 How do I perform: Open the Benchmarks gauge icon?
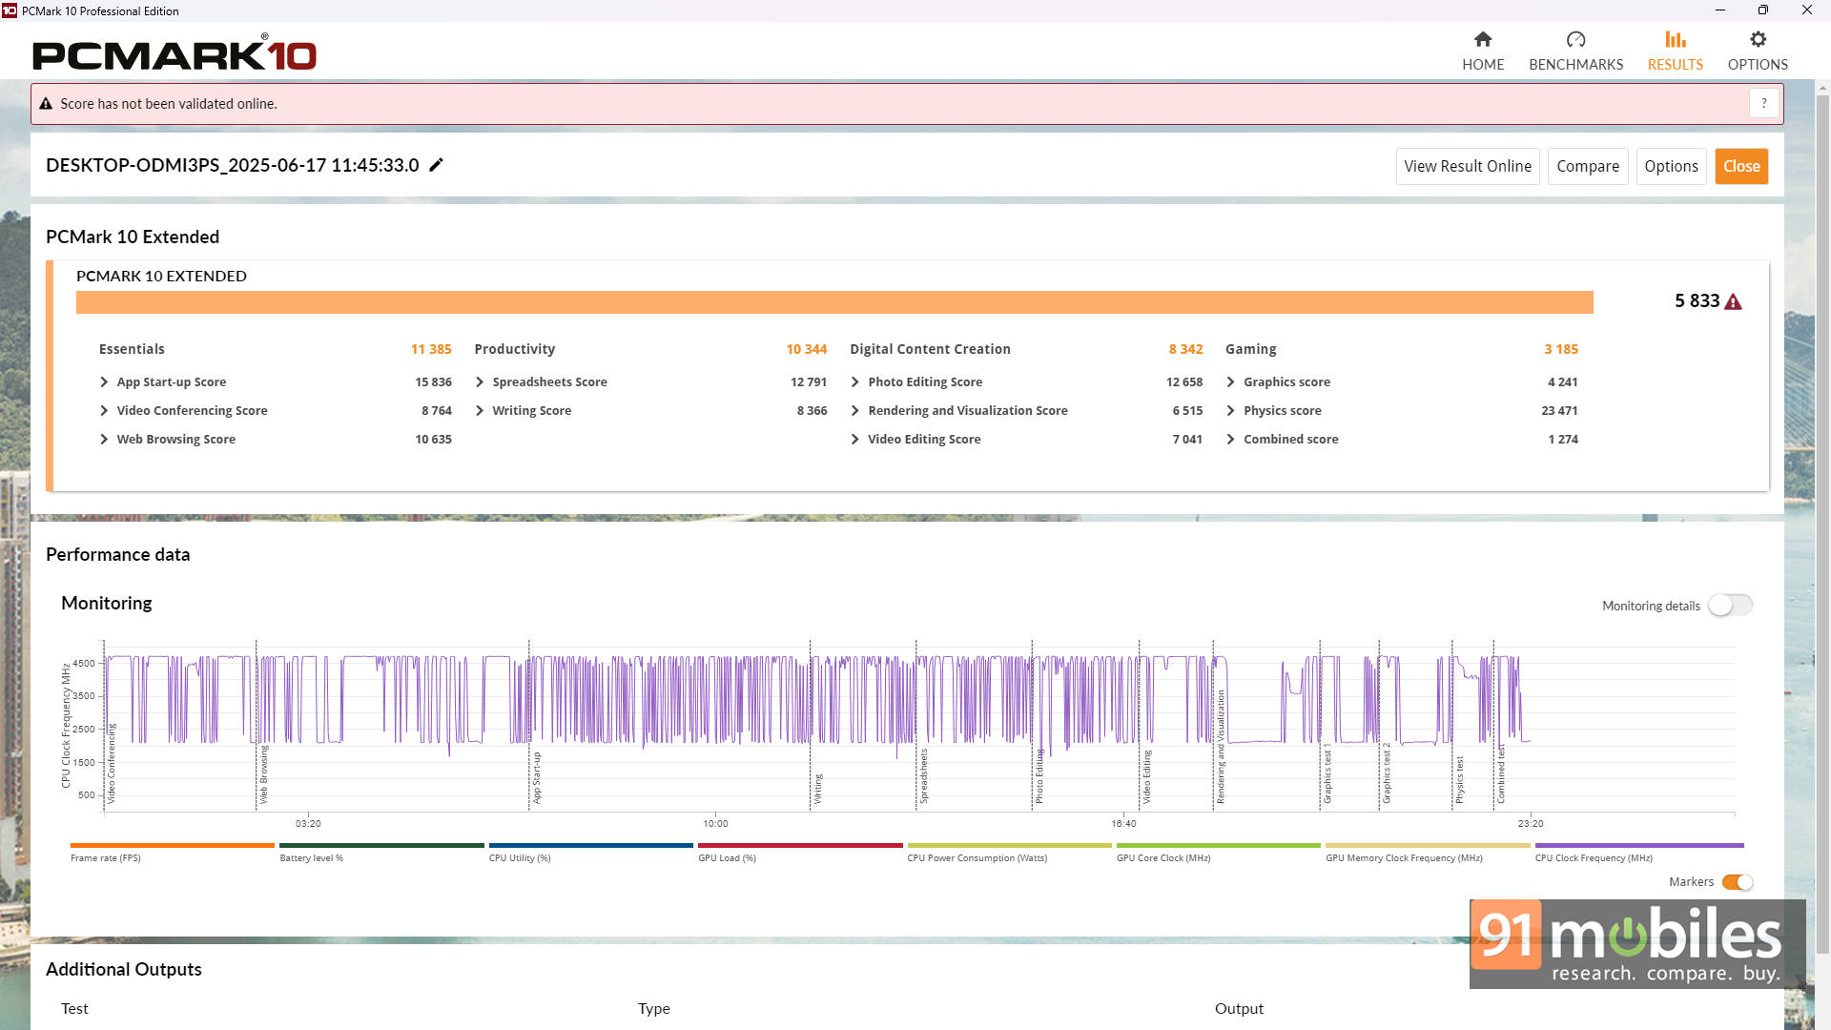(x=1575, y=39)
